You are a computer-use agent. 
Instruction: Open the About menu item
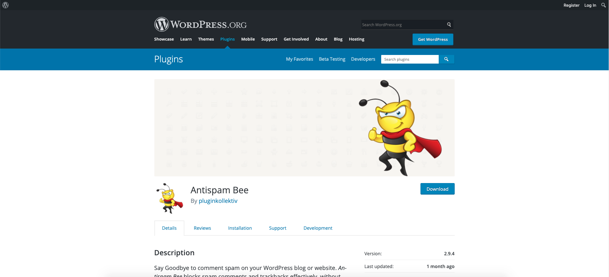click(x=321, y=39)
